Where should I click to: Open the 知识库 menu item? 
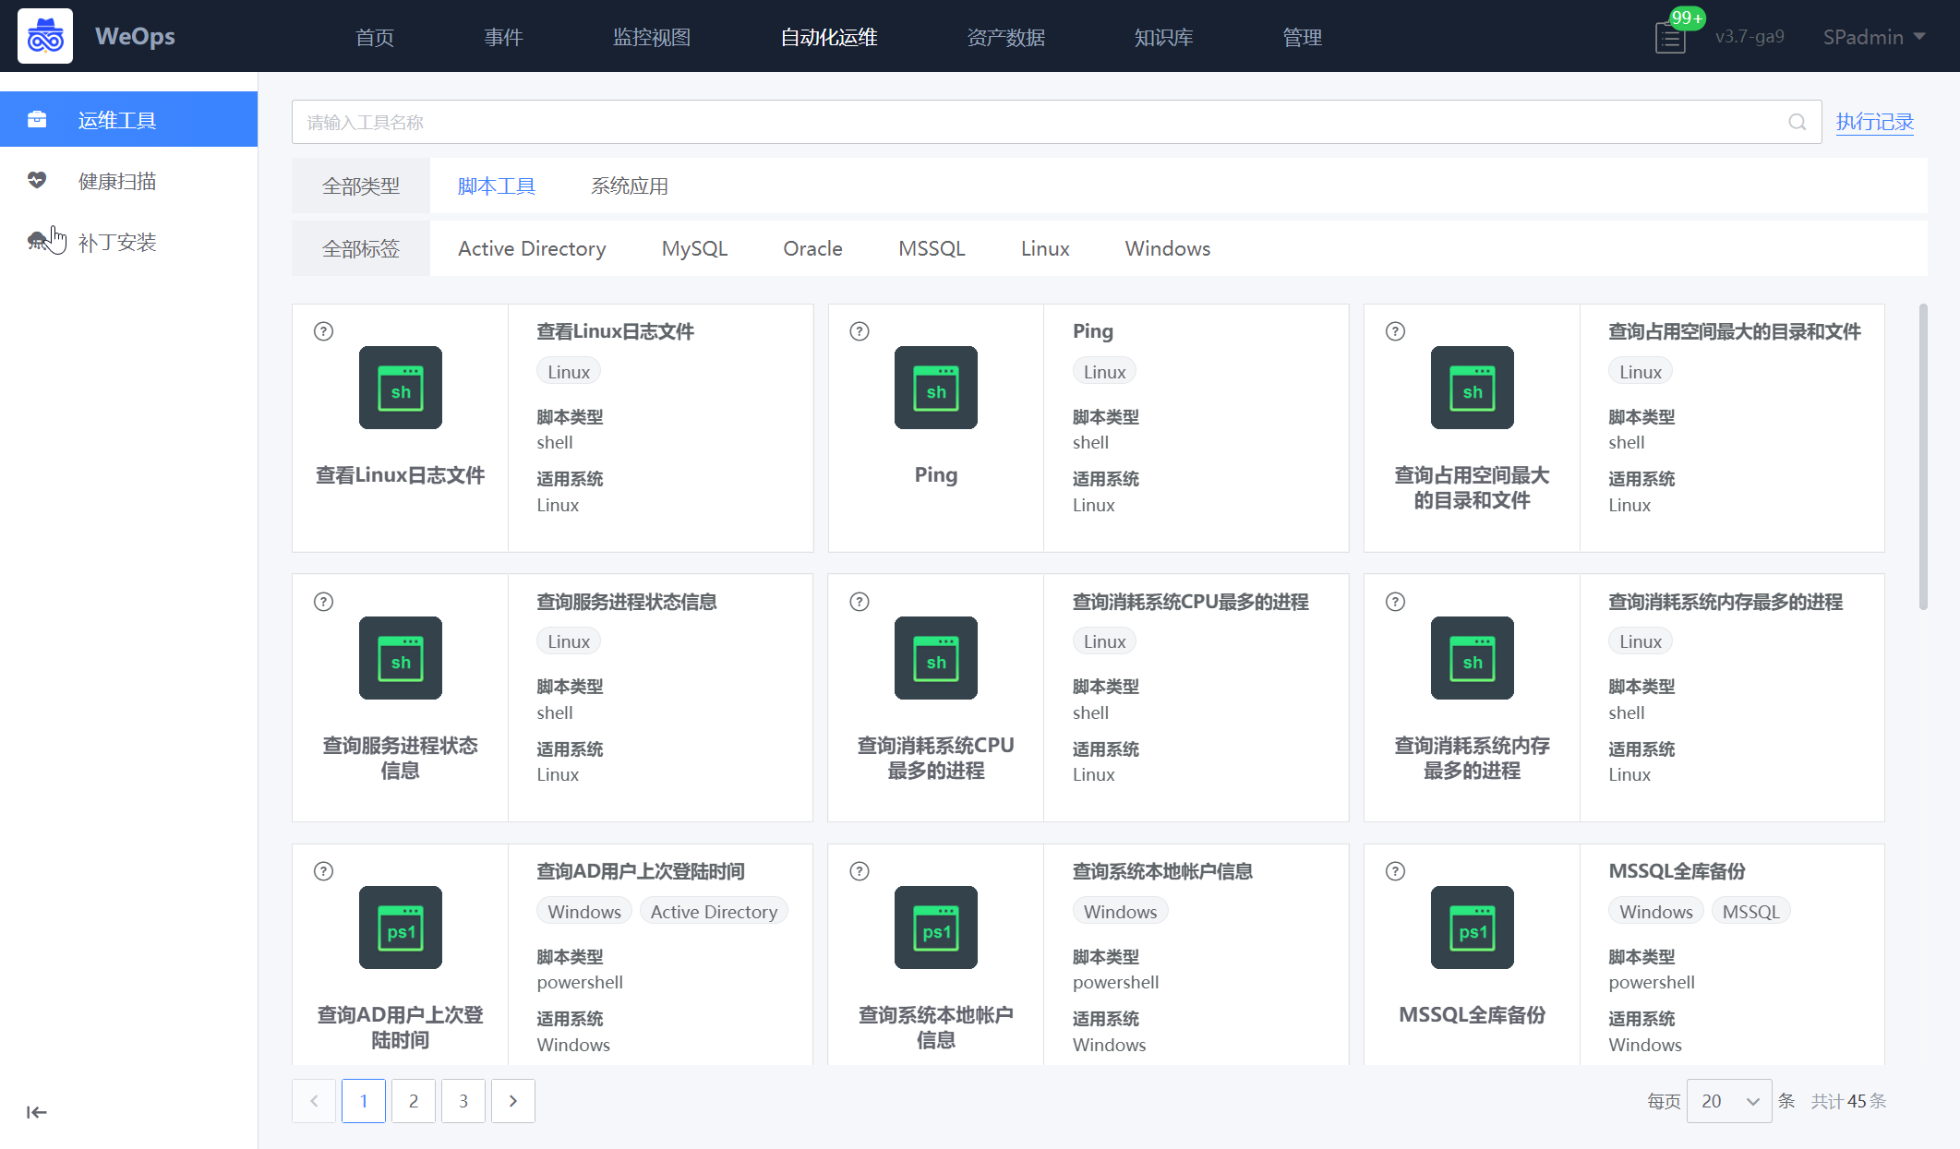[x=1162, y=38]
